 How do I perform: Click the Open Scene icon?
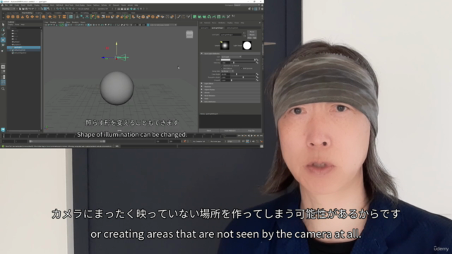pos(23,9)
